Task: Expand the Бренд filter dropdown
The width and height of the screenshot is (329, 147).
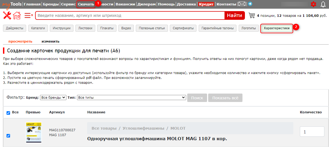Action: point(53,97)
